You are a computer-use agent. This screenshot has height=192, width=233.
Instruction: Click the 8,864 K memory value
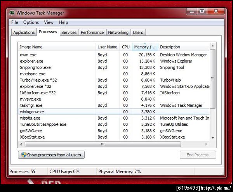pyautogui.click(x=148, y=74)
